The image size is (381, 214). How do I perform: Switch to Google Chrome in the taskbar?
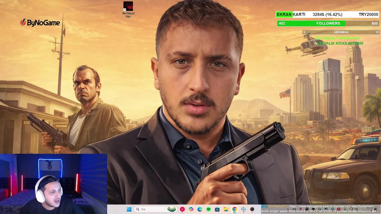pyautogui.click(x=235, y=209)
